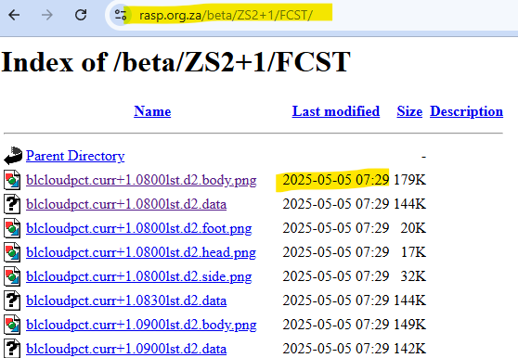Sort listing by Last modified
The height and width of the screenshot is (358, 518).
point(336,111)
